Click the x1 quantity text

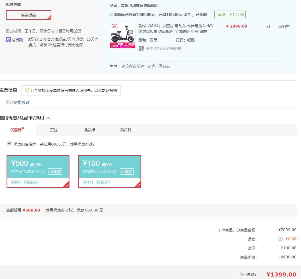coord(268,27)
